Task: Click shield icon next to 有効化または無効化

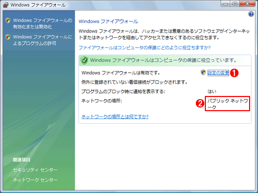Action: 8,20
